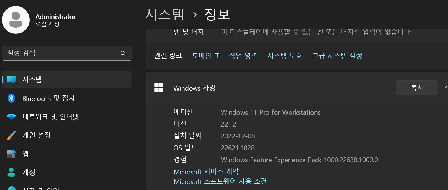Select 개인 설정 in the sidebar

click(67, 135)
